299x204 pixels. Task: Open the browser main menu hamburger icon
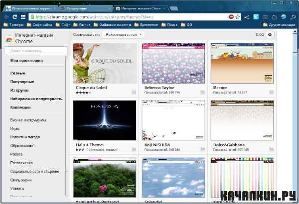coord(23,17)
